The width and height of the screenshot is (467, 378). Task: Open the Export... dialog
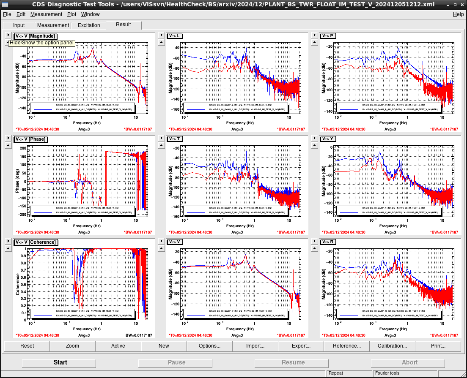coord(301,346)
